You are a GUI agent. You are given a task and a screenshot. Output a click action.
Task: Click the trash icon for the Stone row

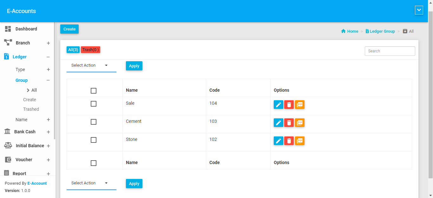[x=289, y=141]
